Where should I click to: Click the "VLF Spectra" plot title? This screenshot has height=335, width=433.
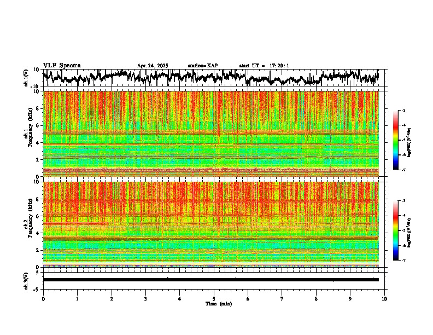(62, 66)
